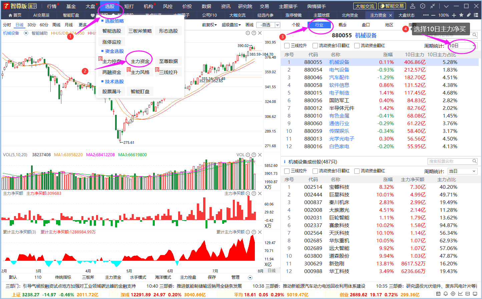Image resolution: width=482 pixels, height=299 pixels.
Task: Open the 周期统计 当日 dropdown
Action: pos(462,171)
